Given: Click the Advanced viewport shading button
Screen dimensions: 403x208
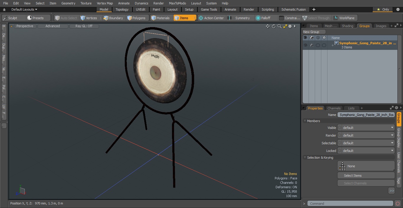Looking at the screenshot, I should pos(53,26).
